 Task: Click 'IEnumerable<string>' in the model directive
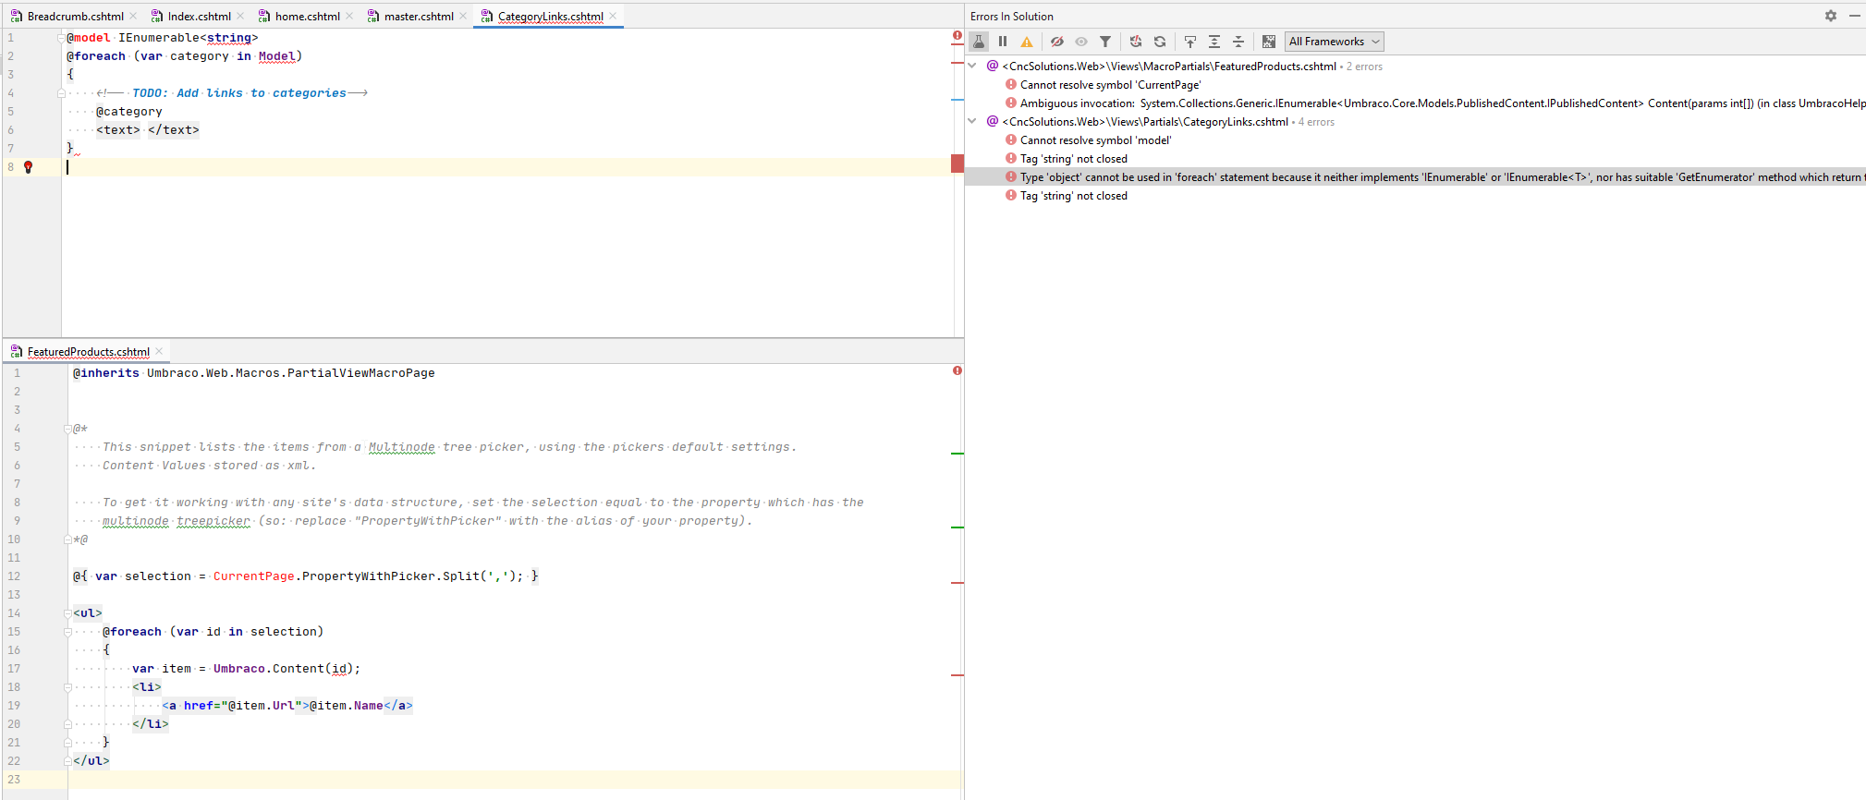tap(188, 38)
